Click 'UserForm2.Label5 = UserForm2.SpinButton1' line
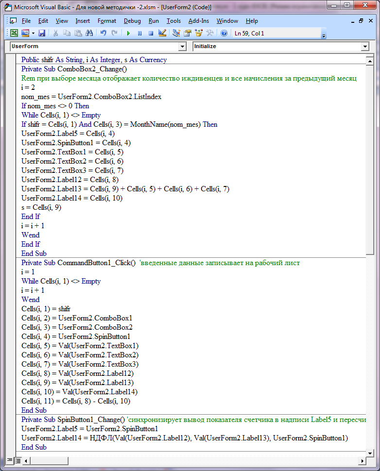The image size is (380, 471). point(89,429)
